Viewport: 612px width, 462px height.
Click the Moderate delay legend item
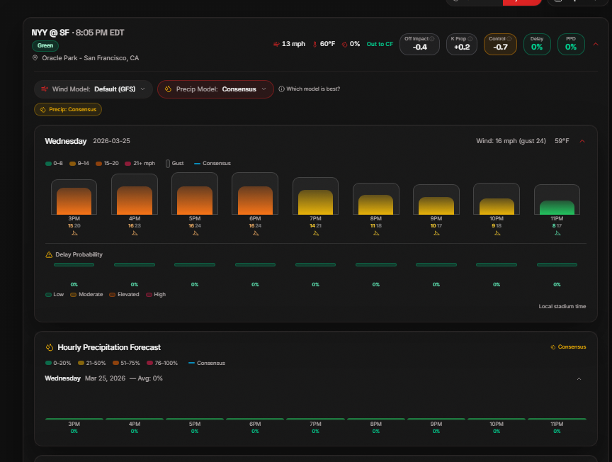[86, 295]
